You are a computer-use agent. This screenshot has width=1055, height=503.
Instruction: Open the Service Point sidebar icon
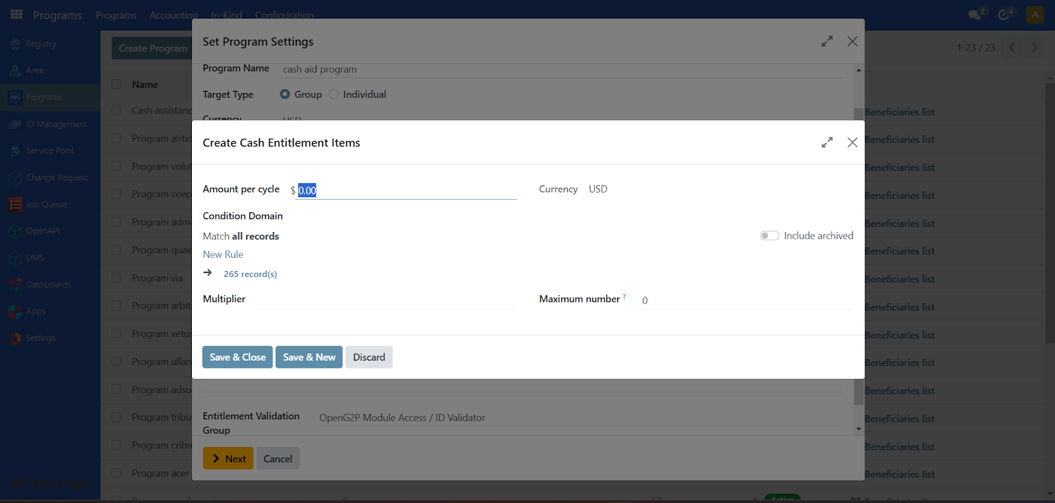pyautogui.click(x=15, y=151)
